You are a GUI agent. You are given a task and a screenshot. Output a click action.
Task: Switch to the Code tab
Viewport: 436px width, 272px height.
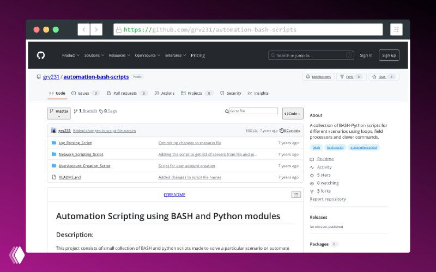click(x=57, y=93)
